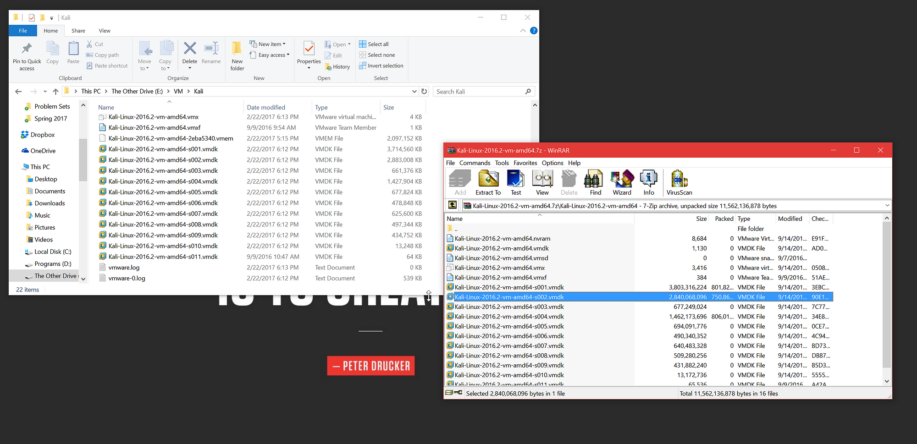Click the Search Kali field
Image resolution: width=917 pixels, height=444 pixels.
pos(483,91)
